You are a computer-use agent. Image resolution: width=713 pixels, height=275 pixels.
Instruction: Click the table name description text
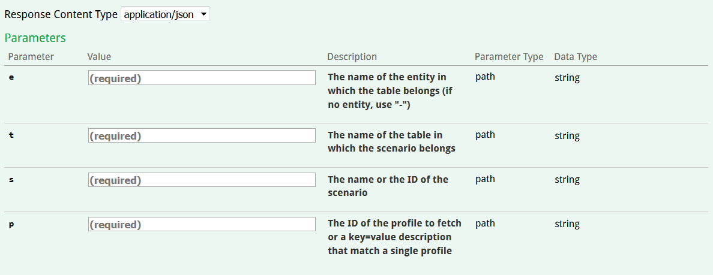pos(391,141)
